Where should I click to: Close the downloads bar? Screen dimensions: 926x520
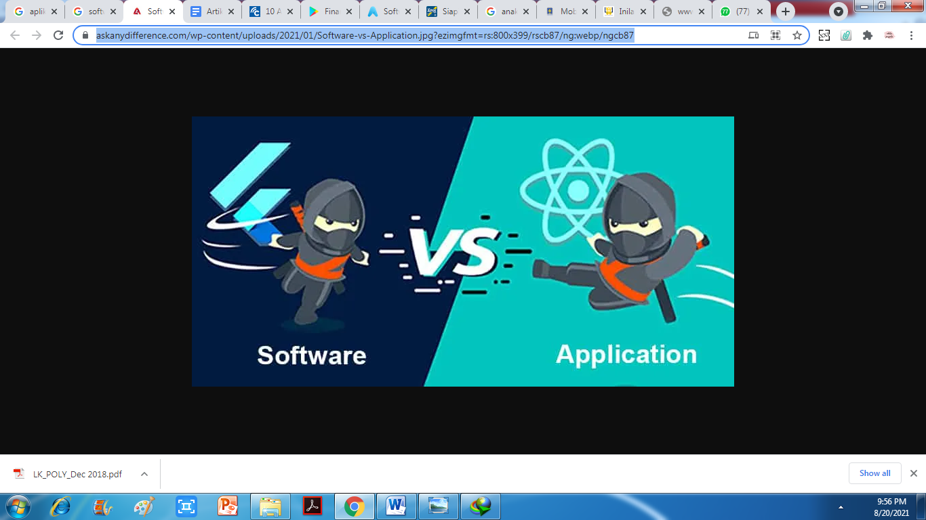tap(914, 473)
